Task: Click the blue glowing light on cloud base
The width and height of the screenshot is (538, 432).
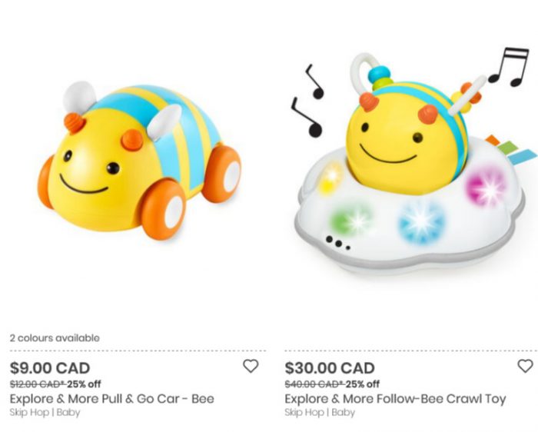Action: tap(422, 221)
